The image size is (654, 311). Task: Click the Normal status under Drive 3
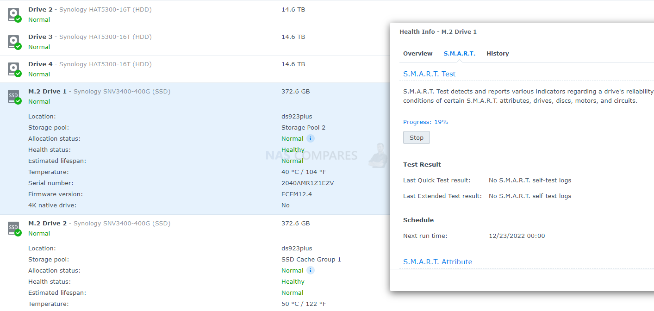click(x=39, y=47)
